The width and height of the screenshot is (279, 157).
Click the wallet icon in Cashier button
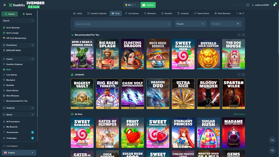point(144,5)
